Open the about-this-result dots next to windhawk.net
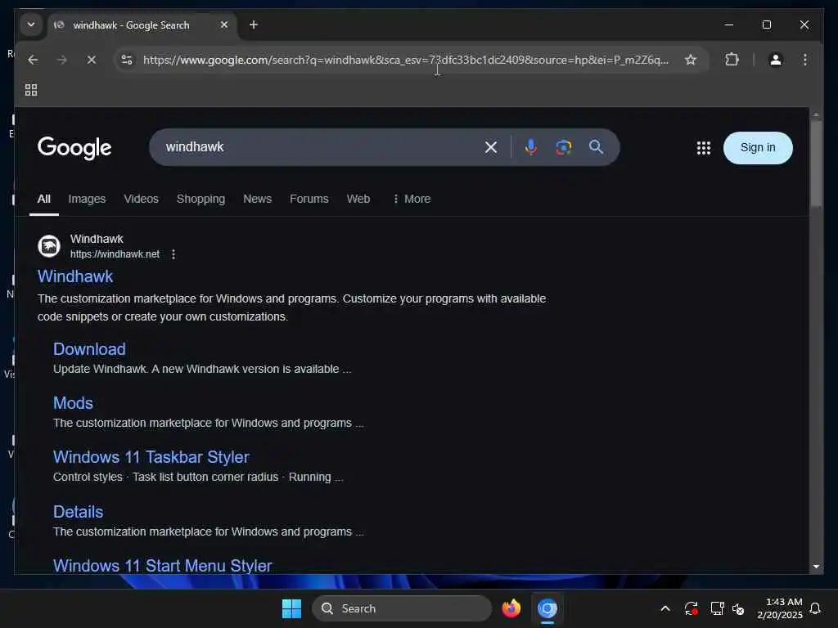The width and height of the screenshot is (838, 628). (x=173, y=254)
